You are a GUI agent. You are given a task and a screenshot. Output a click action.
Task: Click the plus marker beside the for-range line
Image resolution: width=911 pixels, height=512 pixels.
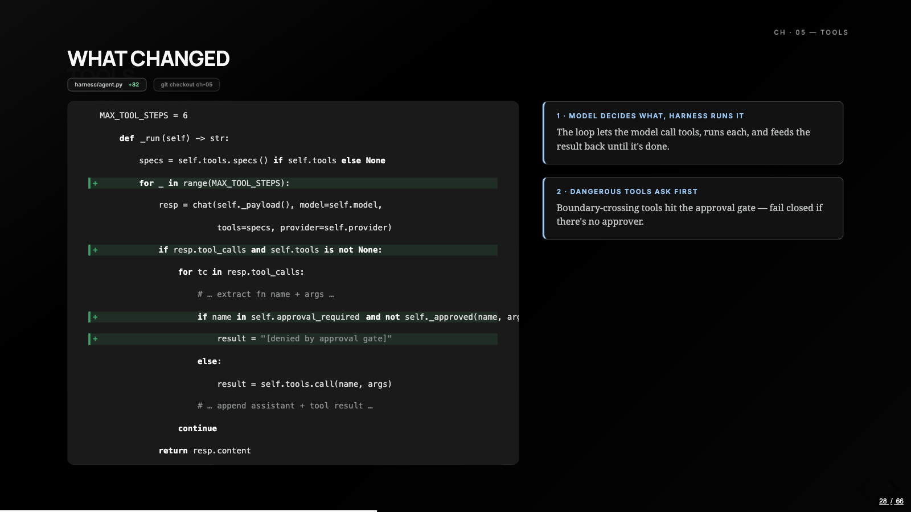(x=95, y=183)
